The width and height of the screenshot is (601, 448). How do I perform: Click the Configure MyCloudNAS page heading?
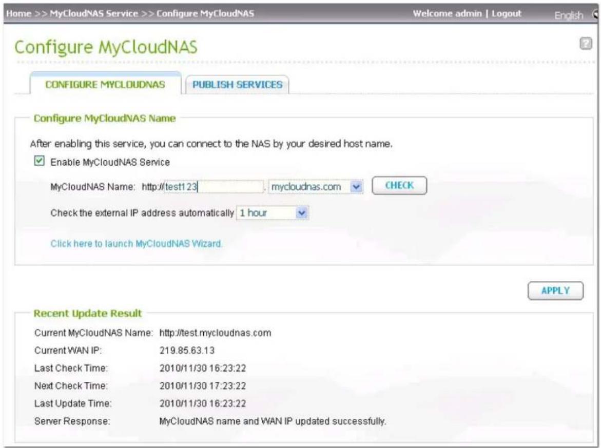106,47
